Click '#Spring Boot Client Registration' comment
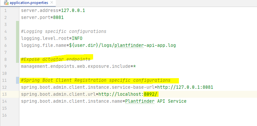Screen dimensions: 257x126 (x=64, y=80)
